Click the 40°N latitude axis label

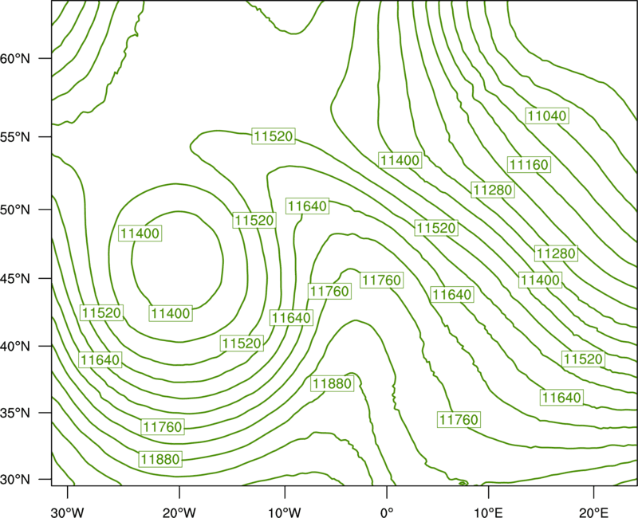click(x=15, y=346)
